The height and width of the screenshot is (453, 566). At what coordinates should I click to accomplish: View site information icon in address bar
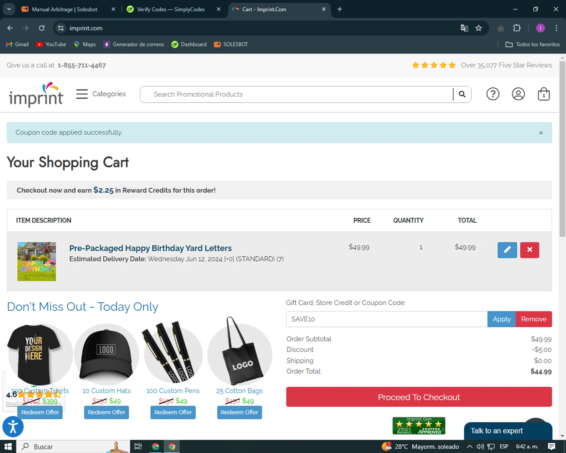(61, 28)
